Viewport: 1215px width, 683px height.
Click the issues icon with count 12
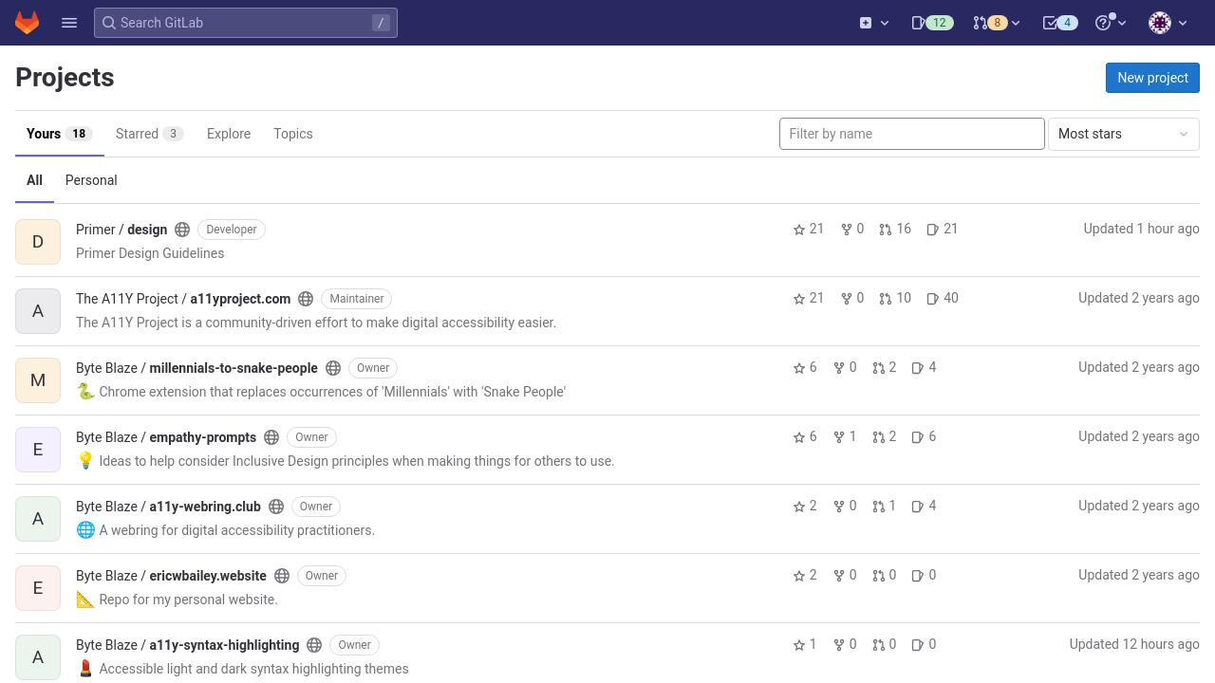click(x=932, y=23)
